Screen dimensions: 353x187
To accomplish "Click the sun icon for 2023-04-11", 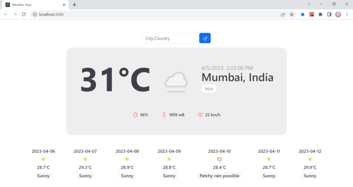I will [x=269, y=159].
